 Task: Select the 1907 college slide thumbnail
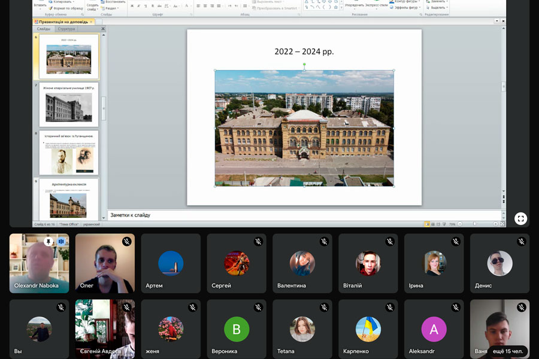click(68, 105)
